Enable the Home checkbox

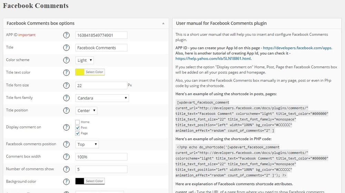tap(77, 122)
